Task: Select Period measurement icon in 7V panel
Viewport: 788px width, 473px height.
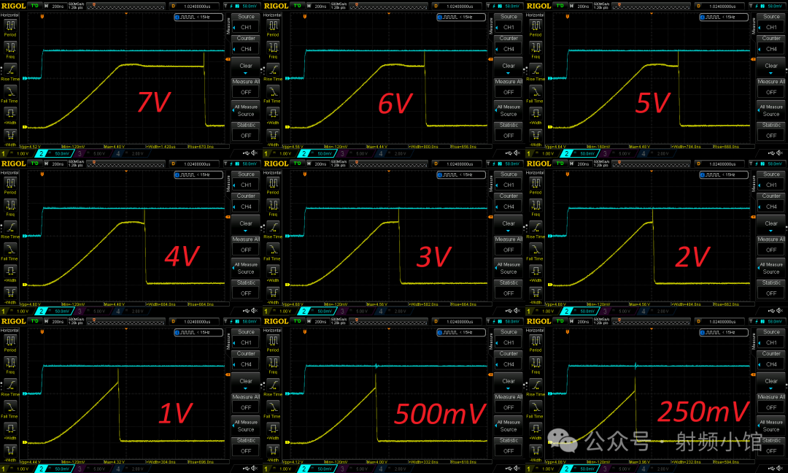Action: point(11,26)
